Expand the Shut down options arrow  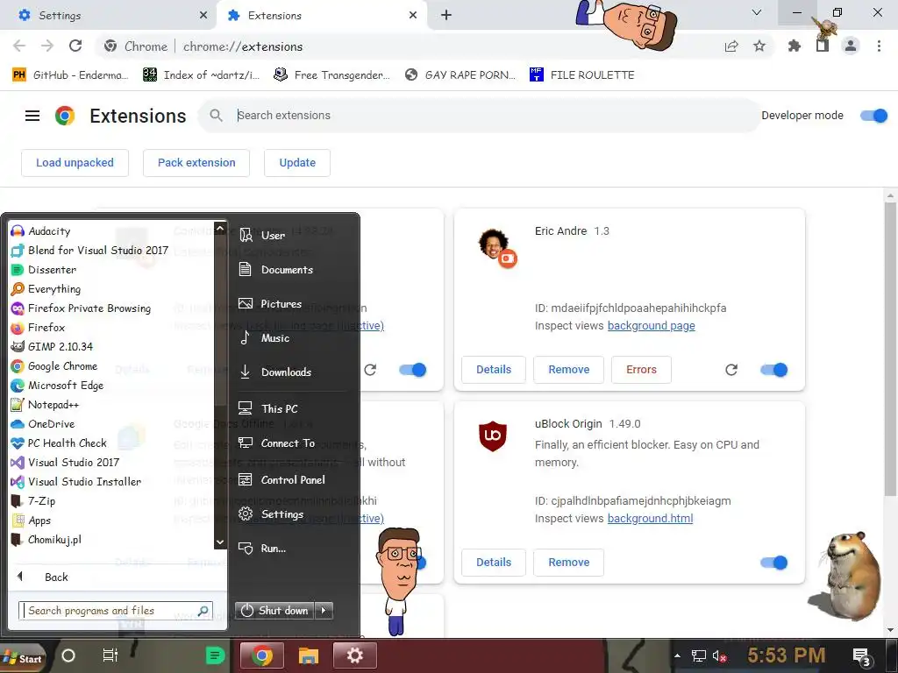click(324, 611)
